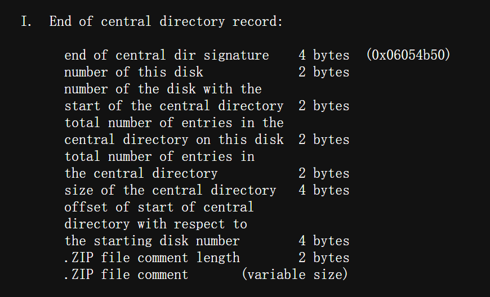This screenshot has height=297, width=490.
Task: Click "2 bytes" beside central directory on this disk
Action: 323,139
